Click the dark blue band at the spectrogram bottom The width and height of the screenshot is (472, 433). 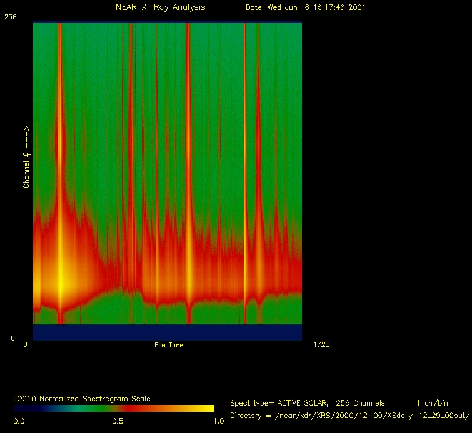click(x=167, y=332)
